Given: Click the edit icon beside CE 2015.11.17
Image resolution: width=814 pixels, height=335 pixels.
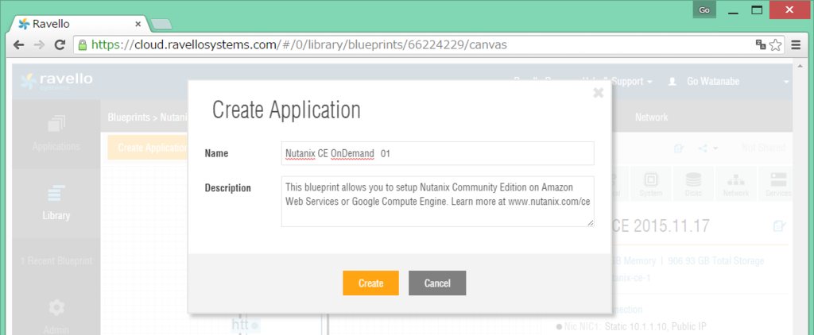Looking at the screenshot, I should tap(779, 225).
